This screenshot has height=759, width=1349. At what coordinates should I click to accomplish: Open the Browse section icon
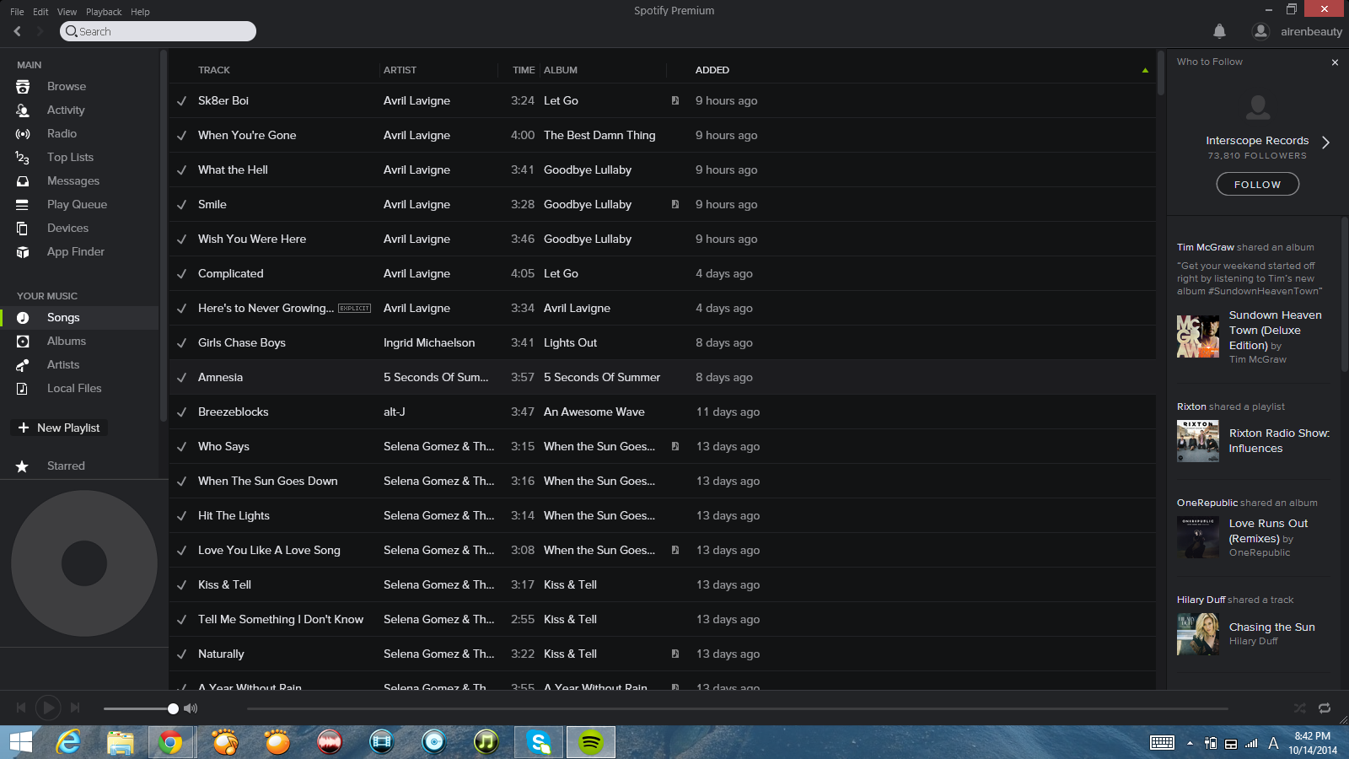pos(23,87)
